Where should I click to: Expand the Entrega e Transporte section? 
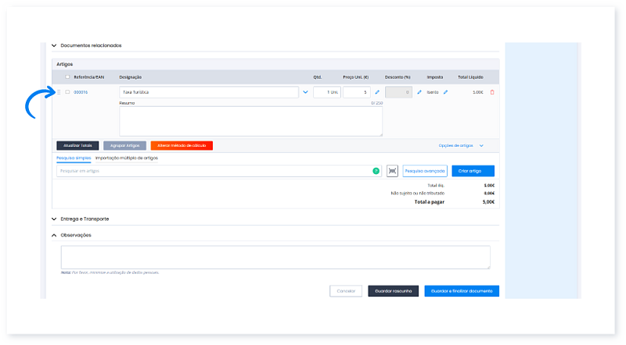coord(53,219)
